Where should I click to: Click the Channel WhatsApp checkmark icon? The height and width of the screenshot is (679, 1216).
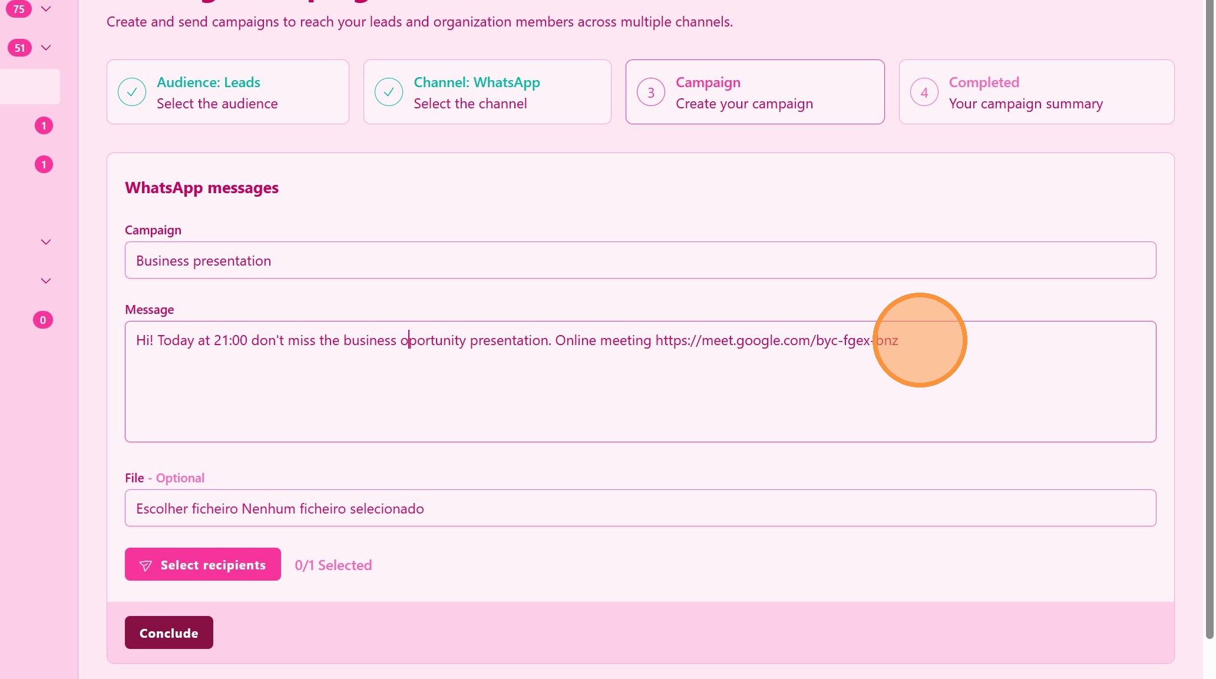(389, 92)
